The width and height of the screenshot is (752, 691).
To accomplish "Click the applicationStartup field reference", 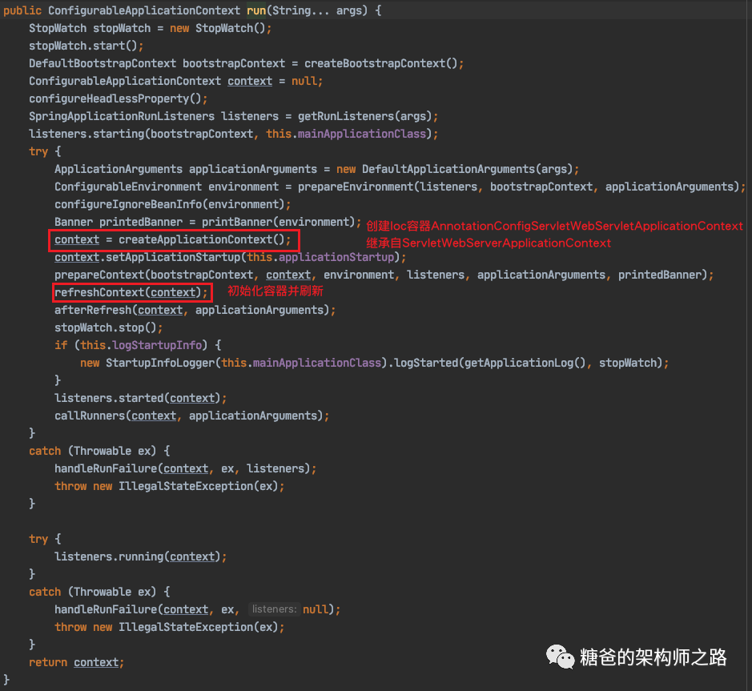I will tap(336, 258).
